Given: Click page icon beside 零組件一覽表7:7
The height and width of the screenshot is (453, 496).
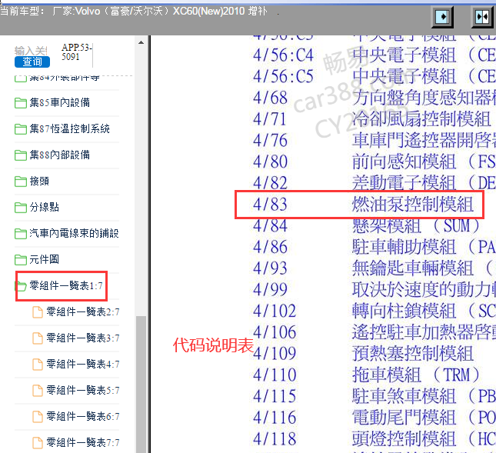Looking at the screenshot, I should [38, 443].
